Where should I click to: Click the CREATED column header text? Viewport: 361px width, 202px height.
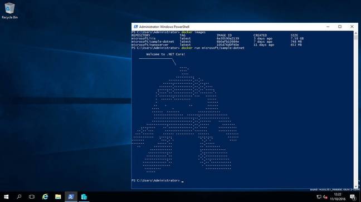pyautogui.click(x=260, y=36)
